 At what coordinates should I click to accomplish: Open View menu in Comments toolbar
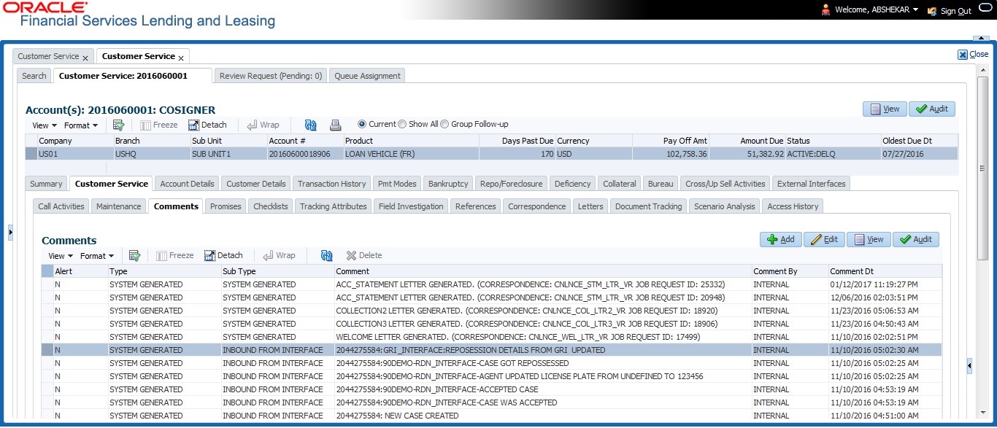[x=61, y=256]
